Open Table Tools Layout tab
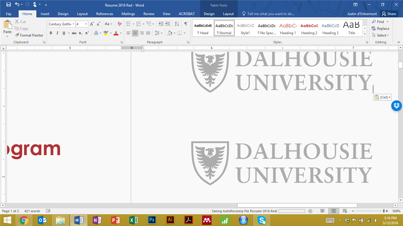This screenshot has height=226, width=403. click(228, 14)
